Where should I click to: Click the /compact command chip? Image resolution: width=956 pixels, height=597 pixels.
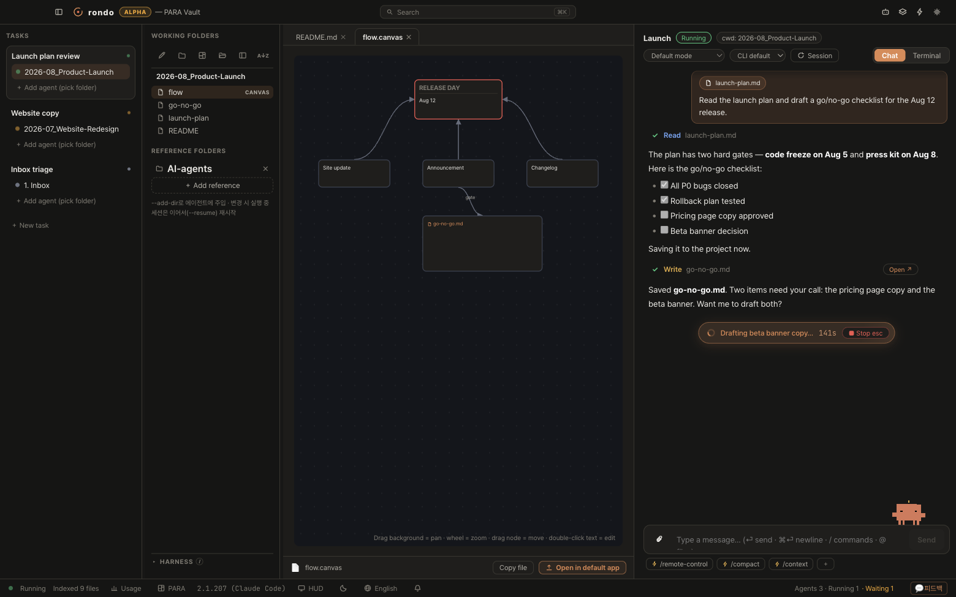coord(741,564)
